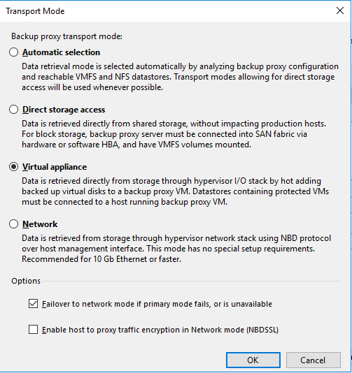
Task: Click the hot adding description under Virtual appliance
Action: [x=176, y=191]
